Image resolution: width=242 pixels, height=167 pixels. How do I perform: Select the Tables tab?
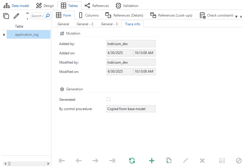tap(69, 6)
